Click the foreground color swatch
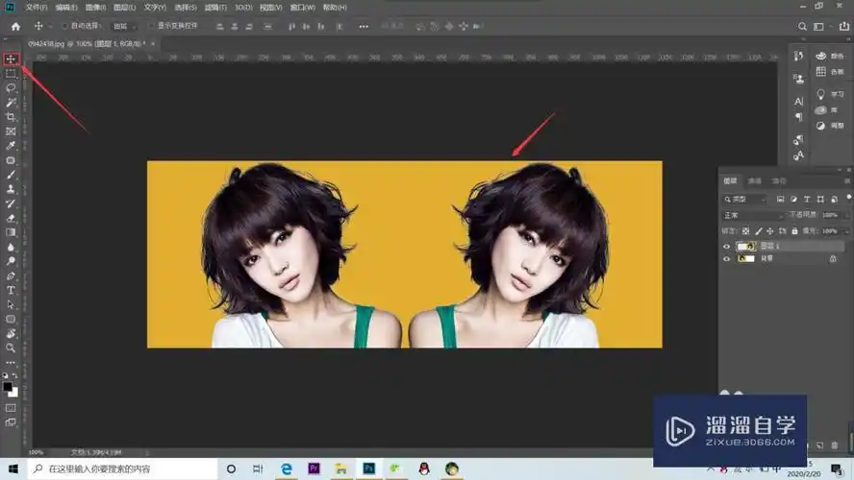Viewport: 854px width, 480px height. point(8,387)
